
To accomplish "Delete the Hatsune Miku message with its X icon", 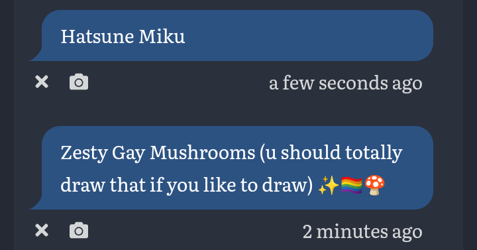I will click(x=42, y=82).
